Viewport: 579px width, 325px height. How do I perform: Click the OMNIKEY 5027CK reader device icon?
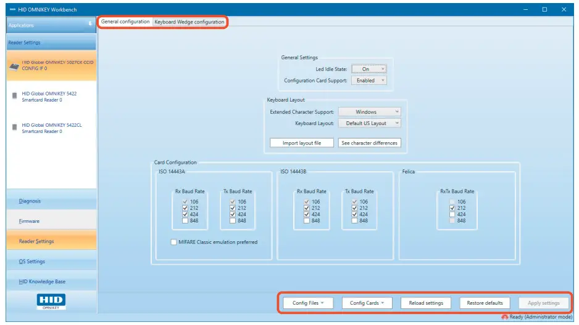coord(14,66)
